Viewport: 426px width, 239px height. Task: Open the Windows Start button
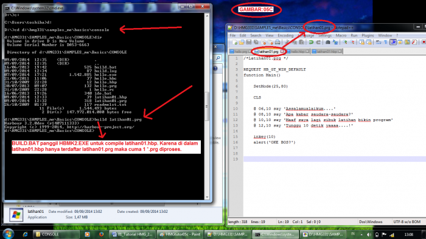pyautogui.click(x=8, y=234)
